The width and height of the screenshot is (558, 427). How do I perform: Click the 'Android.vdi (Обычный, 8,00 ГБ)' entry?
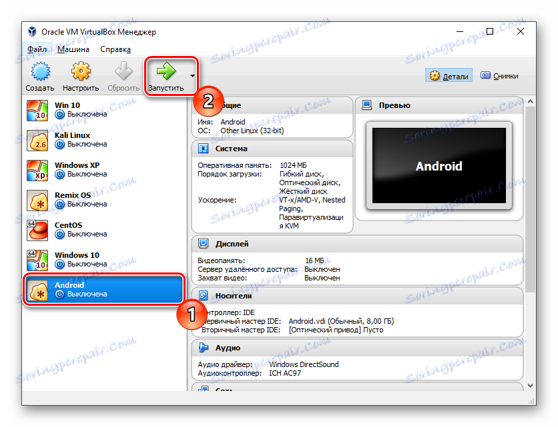pos(341,321)
